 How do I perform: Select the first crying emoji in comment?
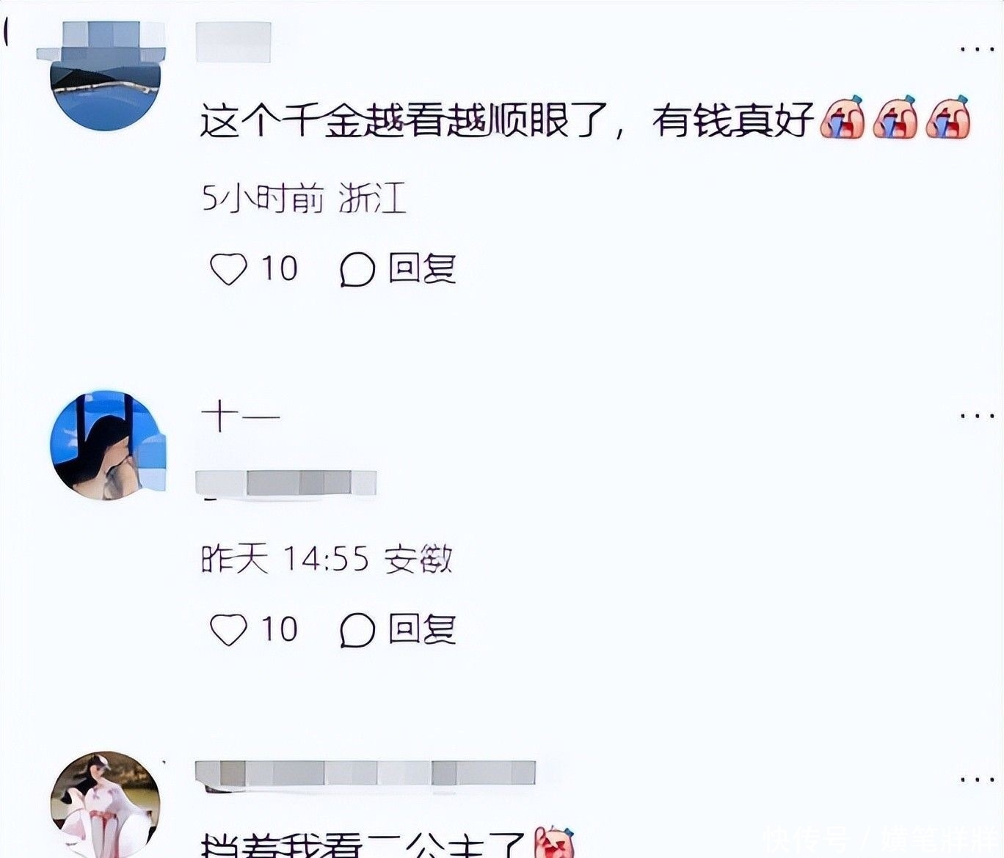pyautogui.click(x=842, y=117)
